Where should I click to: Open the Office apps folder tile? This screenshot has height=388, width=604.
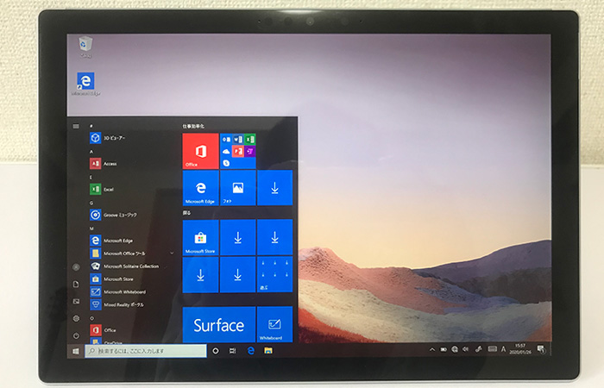237,151
